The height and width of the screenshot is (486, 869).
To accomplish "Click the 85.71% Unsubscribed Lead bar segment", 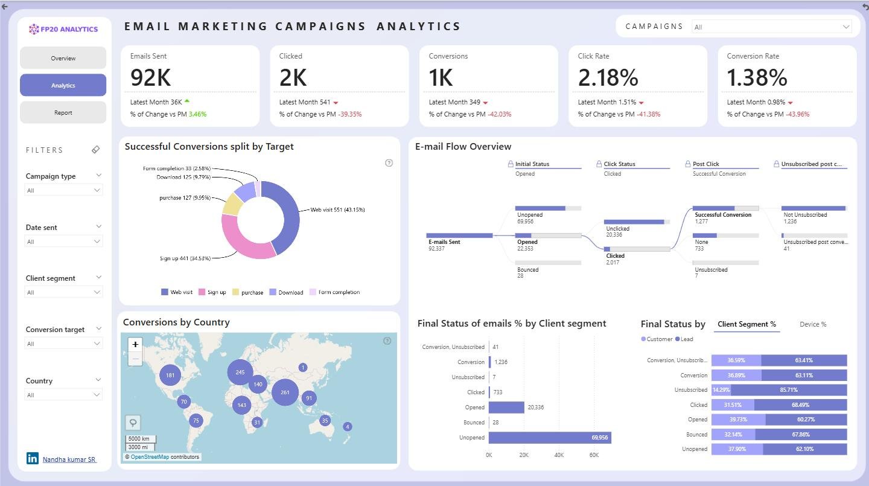I will 789,390.
